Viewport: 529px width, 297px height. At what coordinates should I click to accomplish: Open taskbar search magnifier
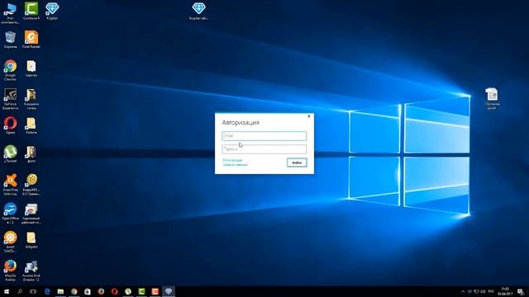pos(20,291)
